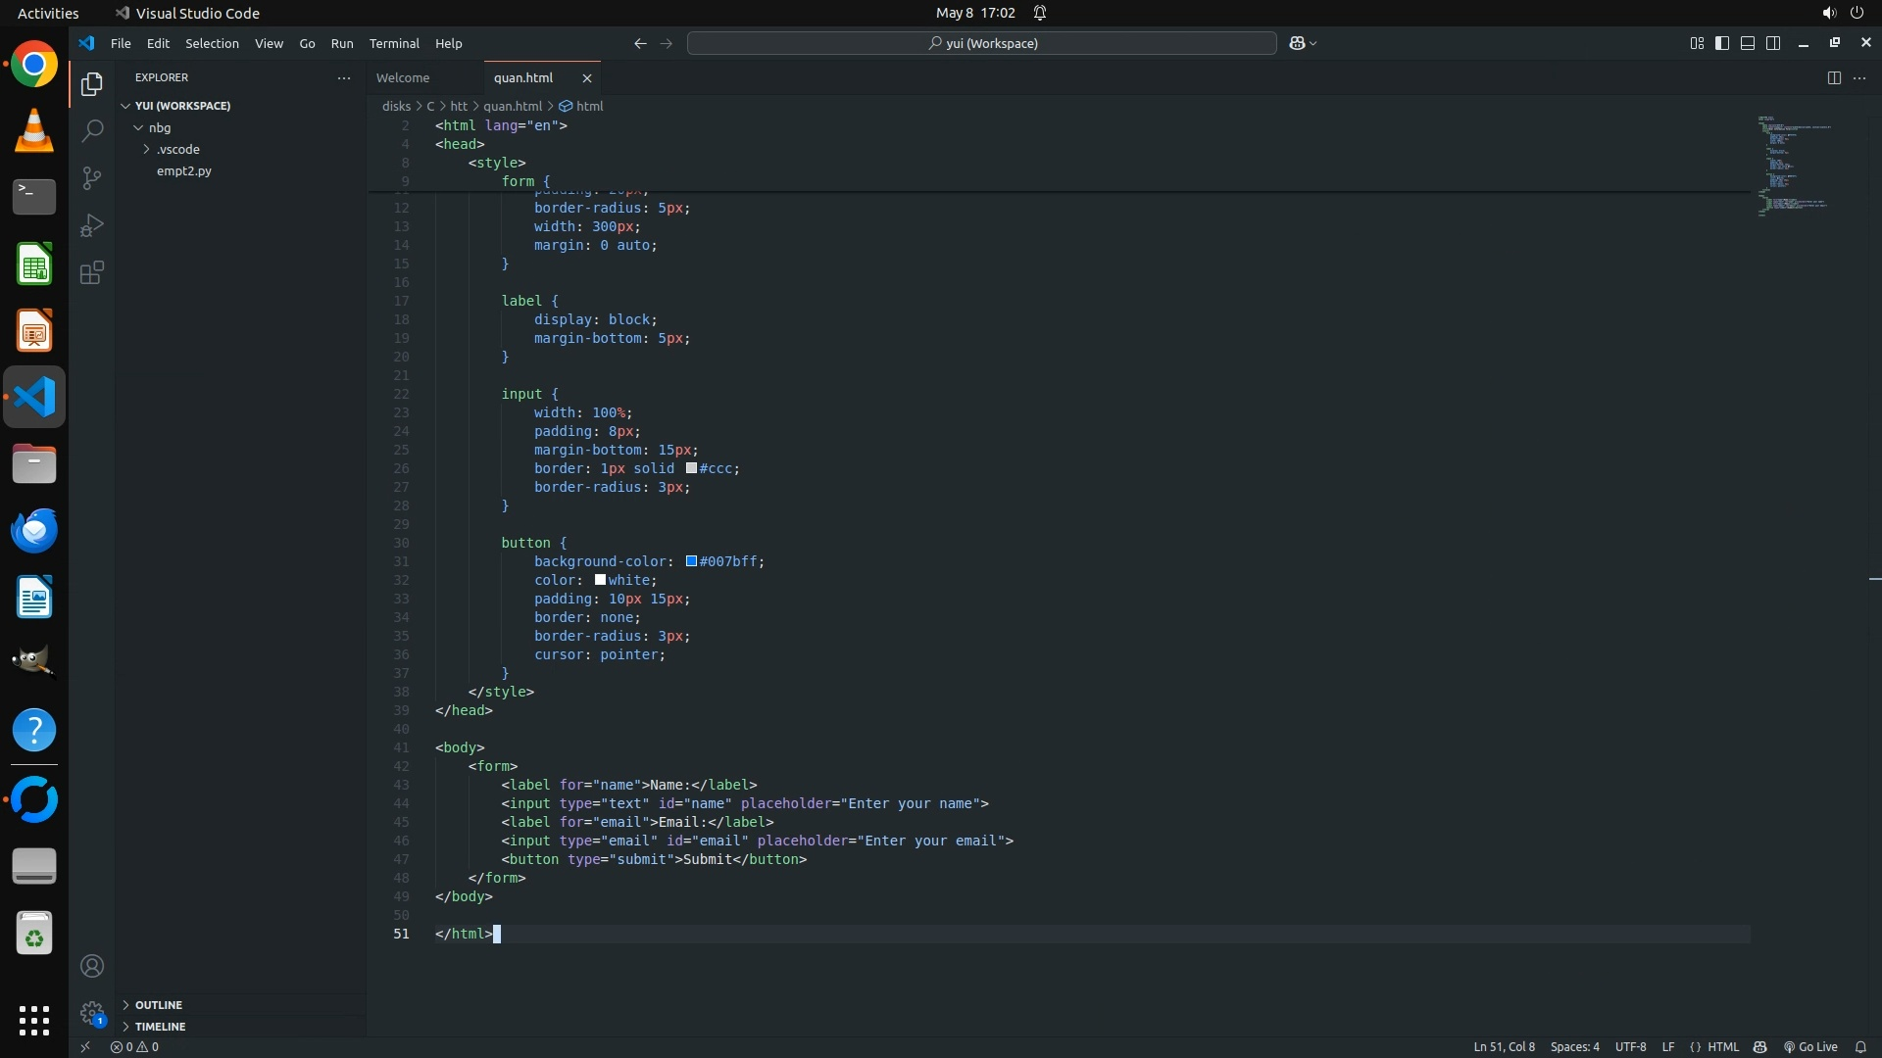The height and width of the screenshot is (1058, 1882).
Task: Open the notifications bell in status bar
Action: coord(1860,1046)
